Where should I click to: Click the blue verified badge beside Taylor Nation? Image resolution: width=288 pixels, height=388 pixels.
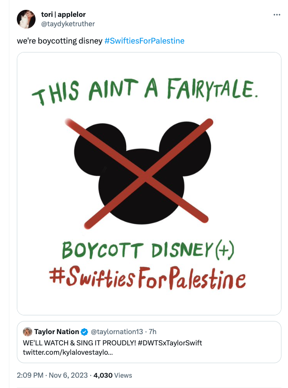(x=85, y=332)
